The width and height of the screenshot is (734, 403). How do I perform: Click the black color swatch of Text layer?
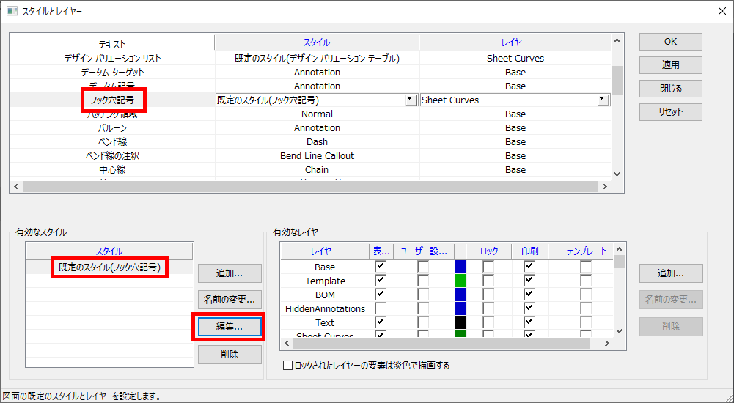click(x=460, y=322)
